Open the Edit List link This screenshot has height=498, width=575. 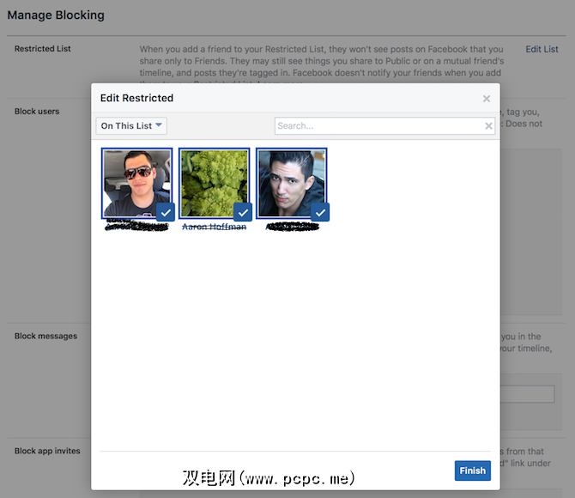542,49
